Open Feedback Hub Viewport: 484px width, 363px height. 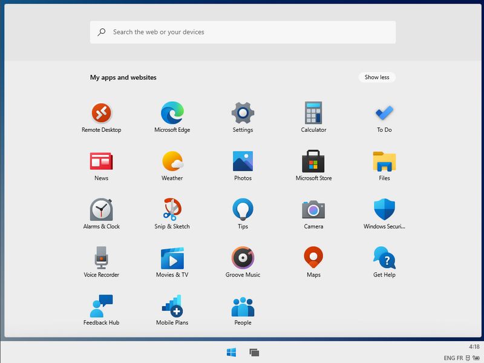pyautogui.click(x=101, y=310)
